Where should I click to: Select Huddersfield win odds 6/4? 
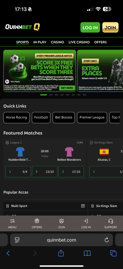coord(18,172)
